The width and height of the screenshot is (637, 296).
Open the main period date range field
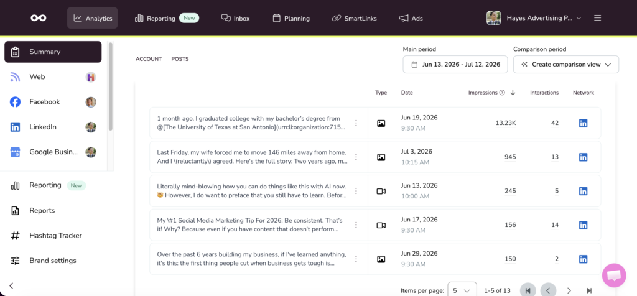(455, 64)
